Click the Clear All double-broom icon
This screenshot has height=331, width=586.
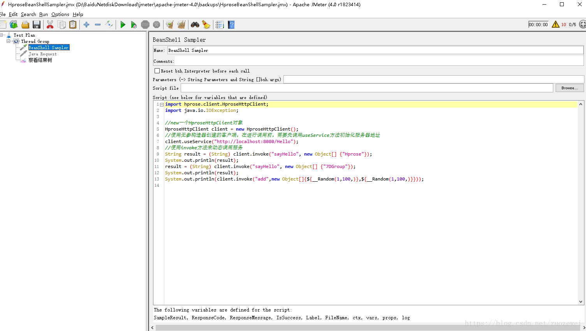pyautogui.click(x=181, y=25)
